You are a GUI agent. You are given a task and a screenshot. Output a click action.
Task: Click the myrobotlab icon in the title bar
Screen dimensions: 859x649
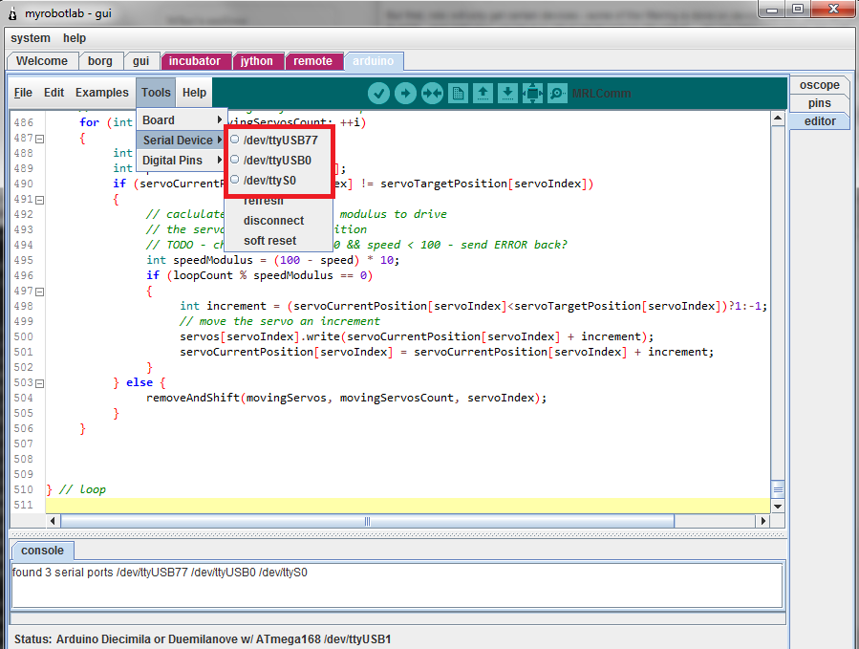12,13
